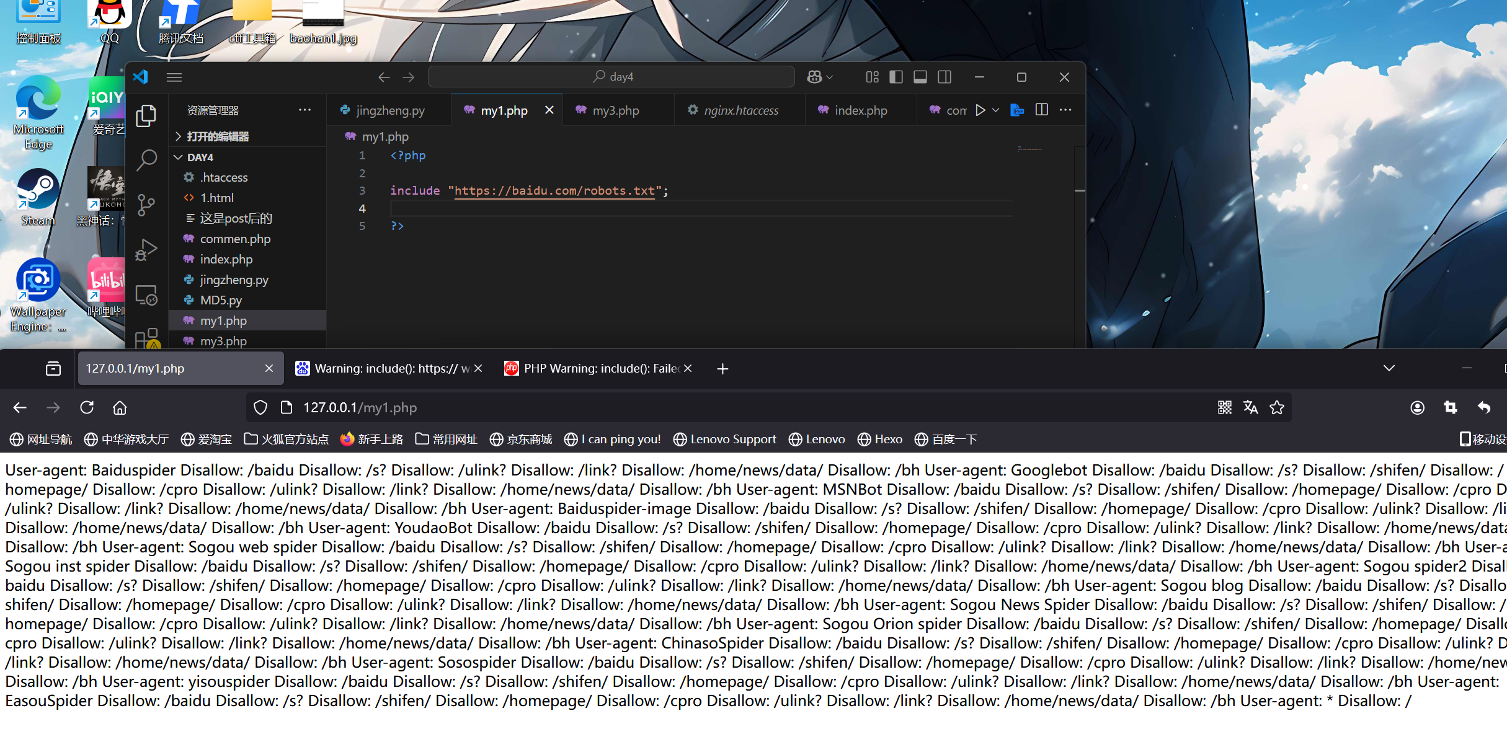Open the run button dropdown arrow

coord(996,110)
